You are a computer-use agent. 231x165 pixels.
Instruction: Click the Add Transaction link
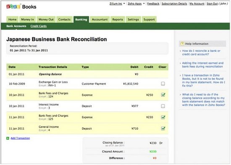click(20, 138)
